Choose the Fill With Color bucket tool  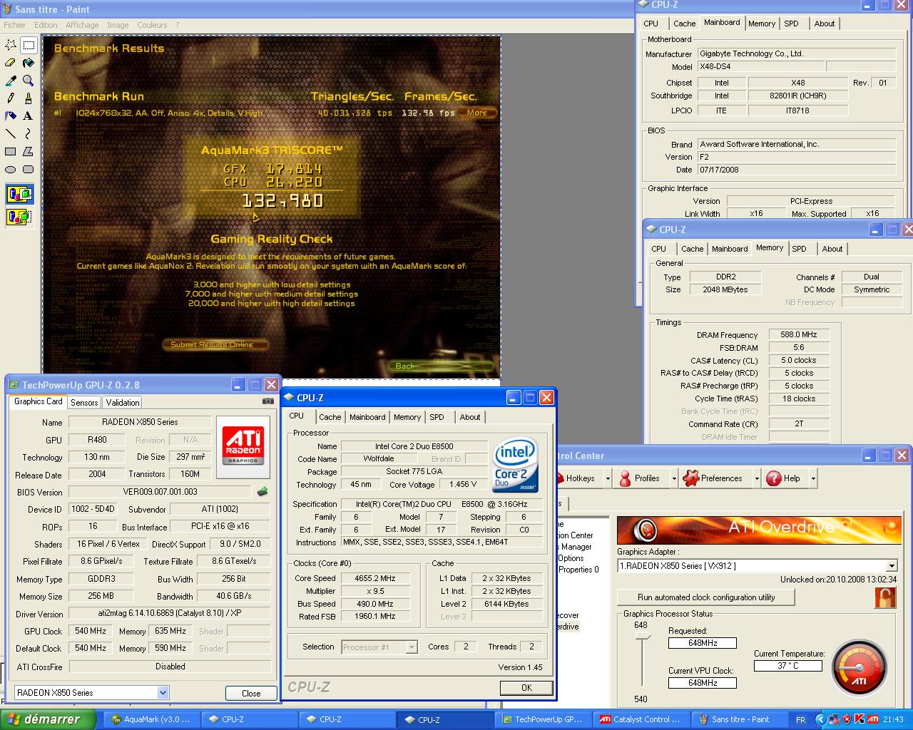(29, 63)
